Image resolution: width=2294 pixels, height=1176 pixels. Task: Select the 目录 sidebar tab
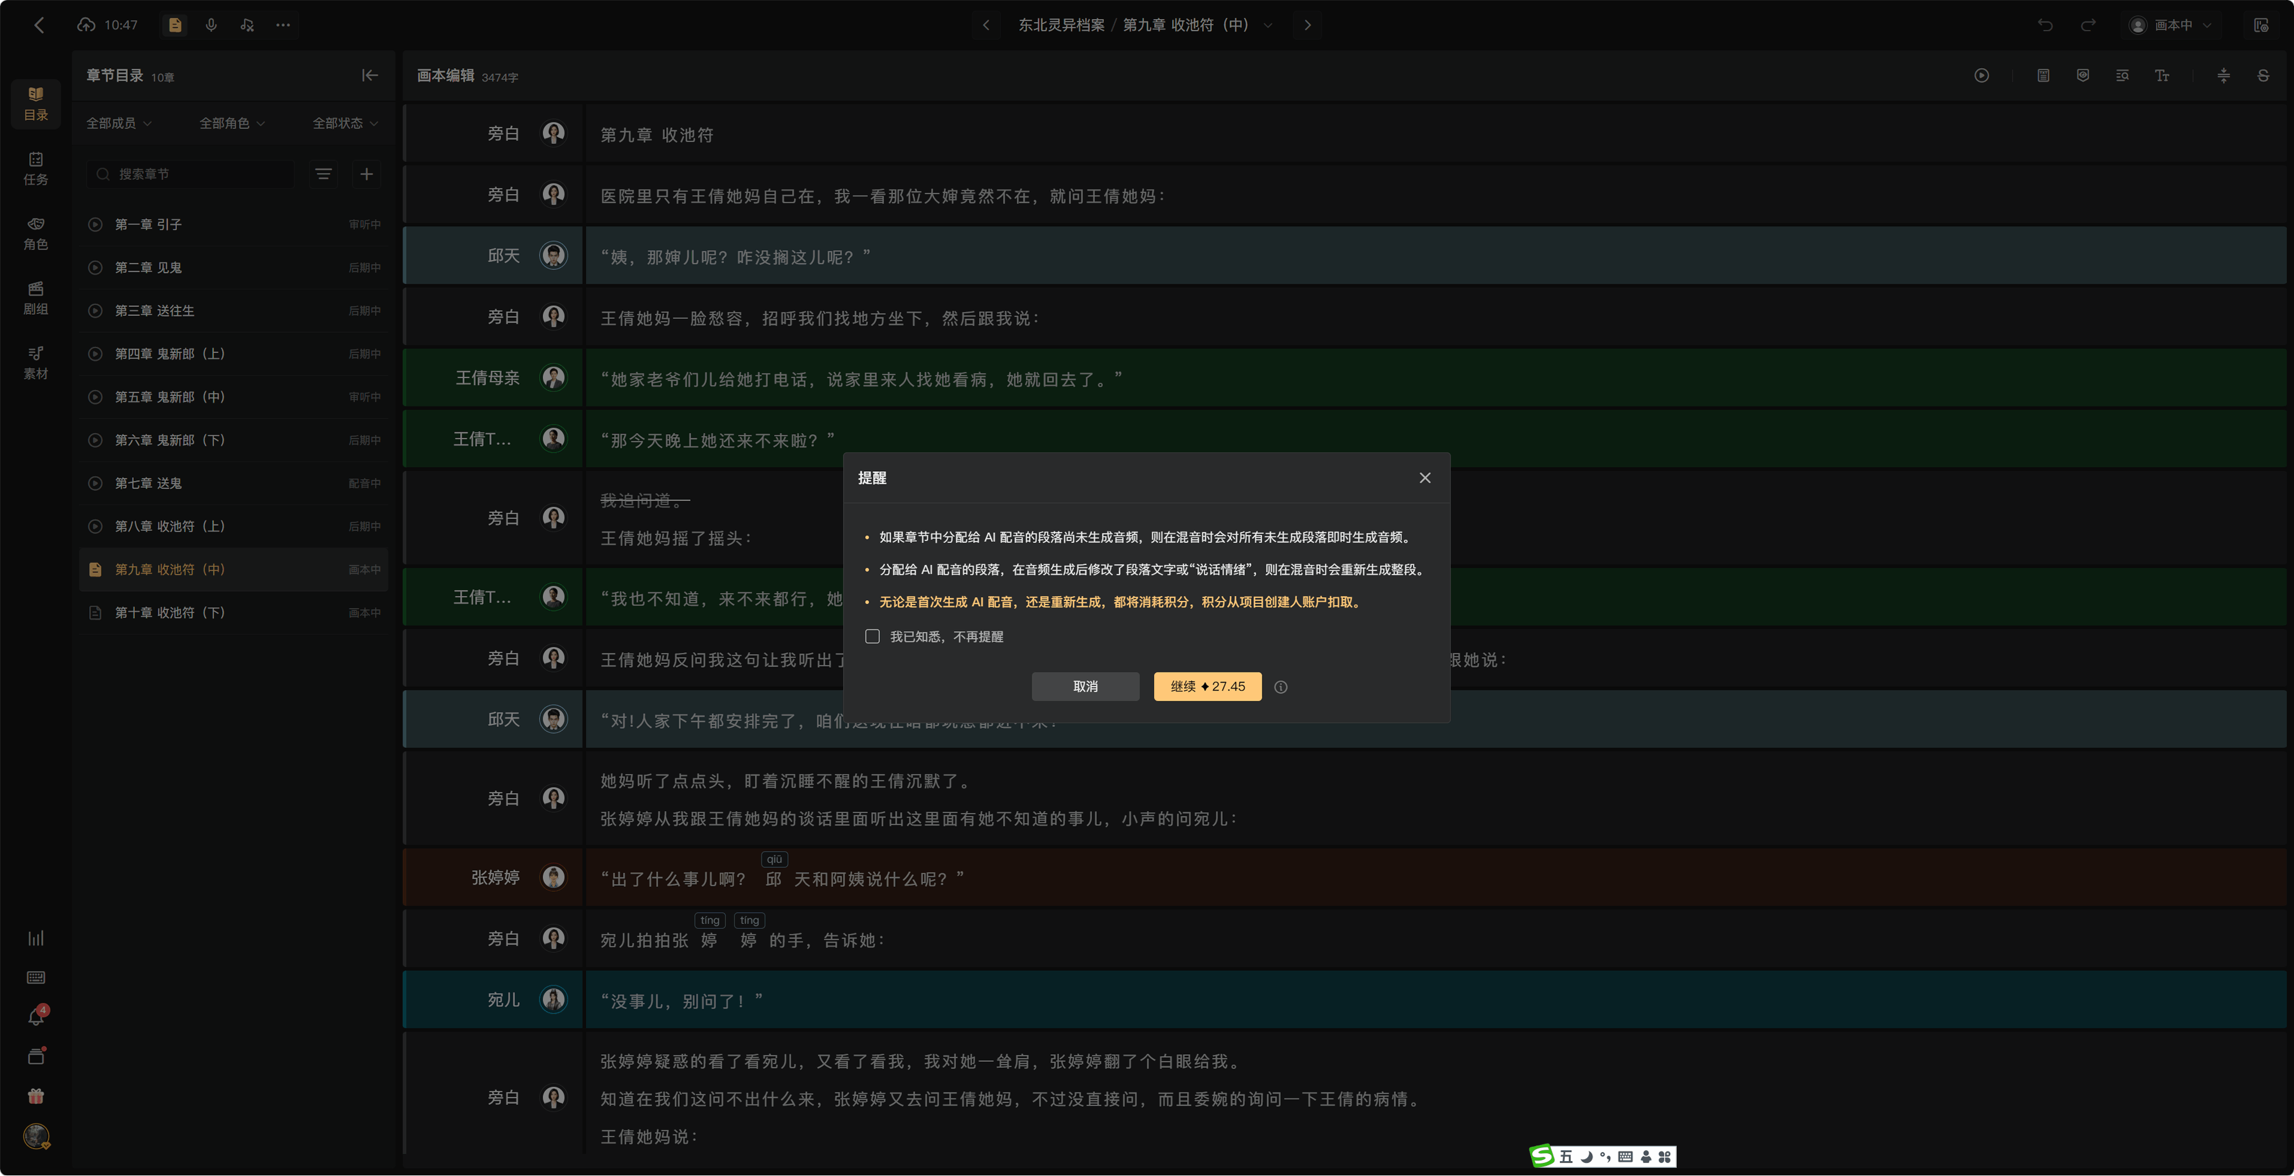tap(36, 103)
